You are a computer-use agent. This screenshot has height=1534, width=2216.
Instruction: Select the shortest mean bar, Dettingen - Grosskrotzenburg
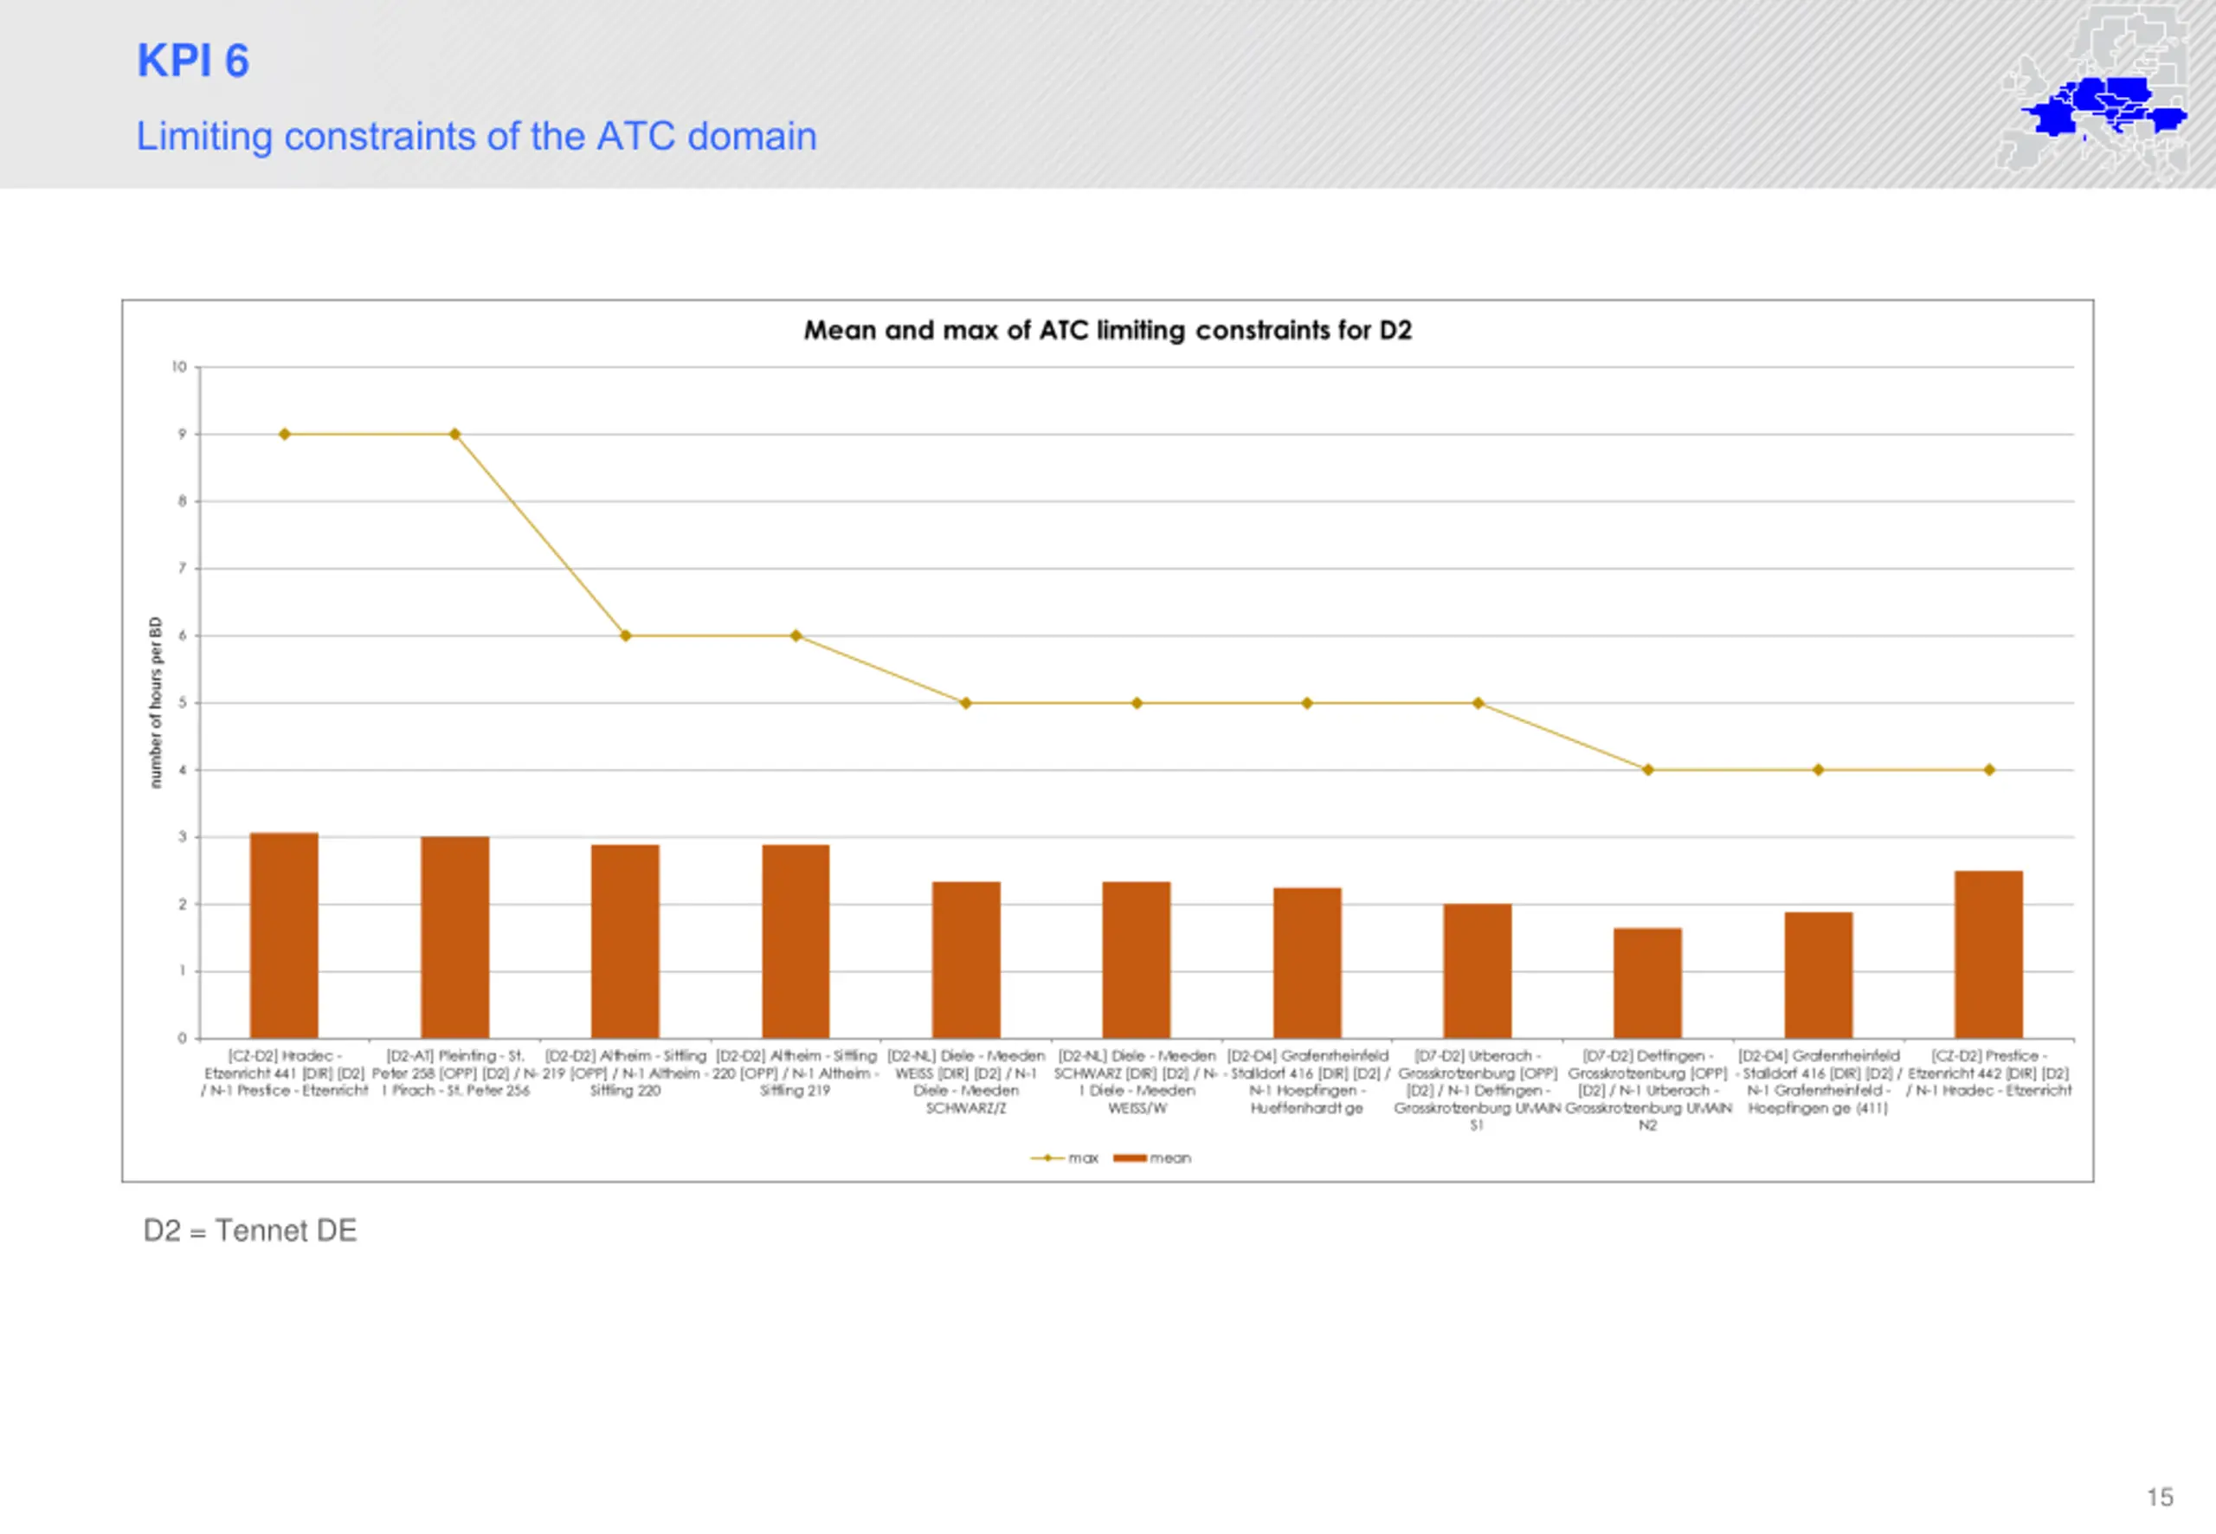point(1647,983)
